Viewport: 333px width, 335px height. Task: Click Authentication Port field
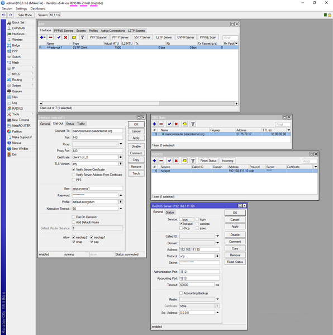tap(199, 272)
